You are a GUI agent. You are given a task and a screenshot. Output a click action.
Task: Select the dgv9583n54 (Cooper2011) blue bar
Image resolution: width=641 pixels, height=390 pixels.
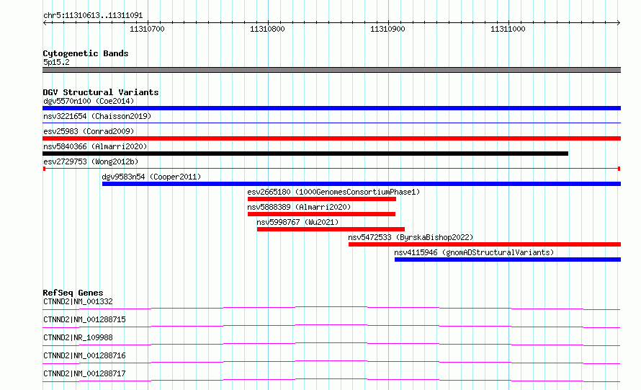(x=362, y=184)
